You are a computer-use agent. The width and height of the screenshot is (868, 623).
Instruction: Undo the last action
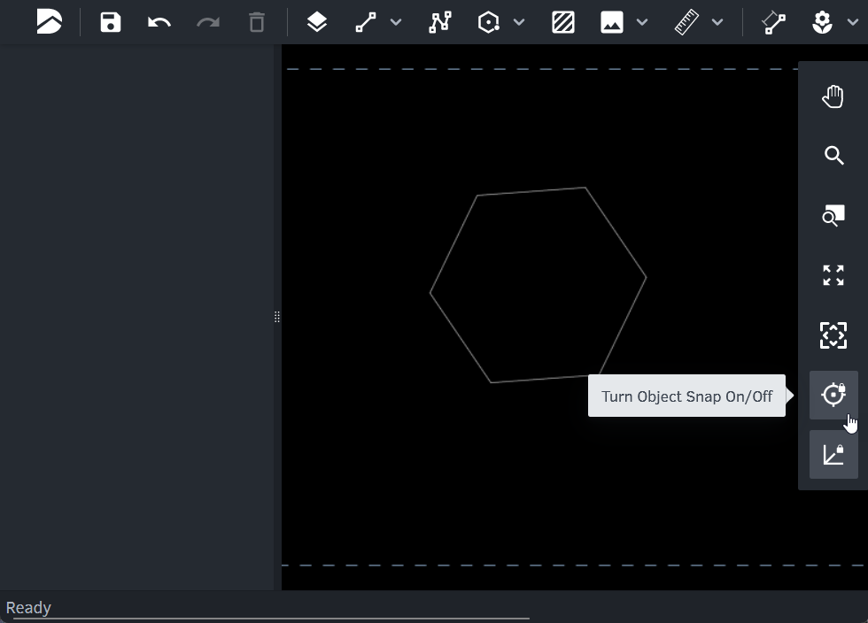(x=159, y=22)
